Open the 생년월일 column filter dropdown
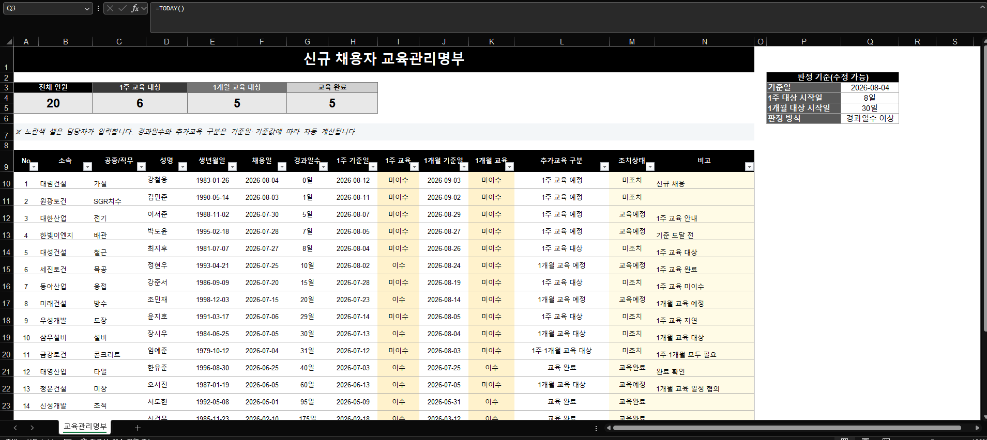Image resolution: width=987 pixels, height=440 pixels. click(232, 166)
